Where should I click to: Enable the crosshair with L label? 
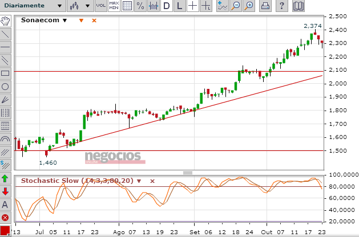click(206, 6)
